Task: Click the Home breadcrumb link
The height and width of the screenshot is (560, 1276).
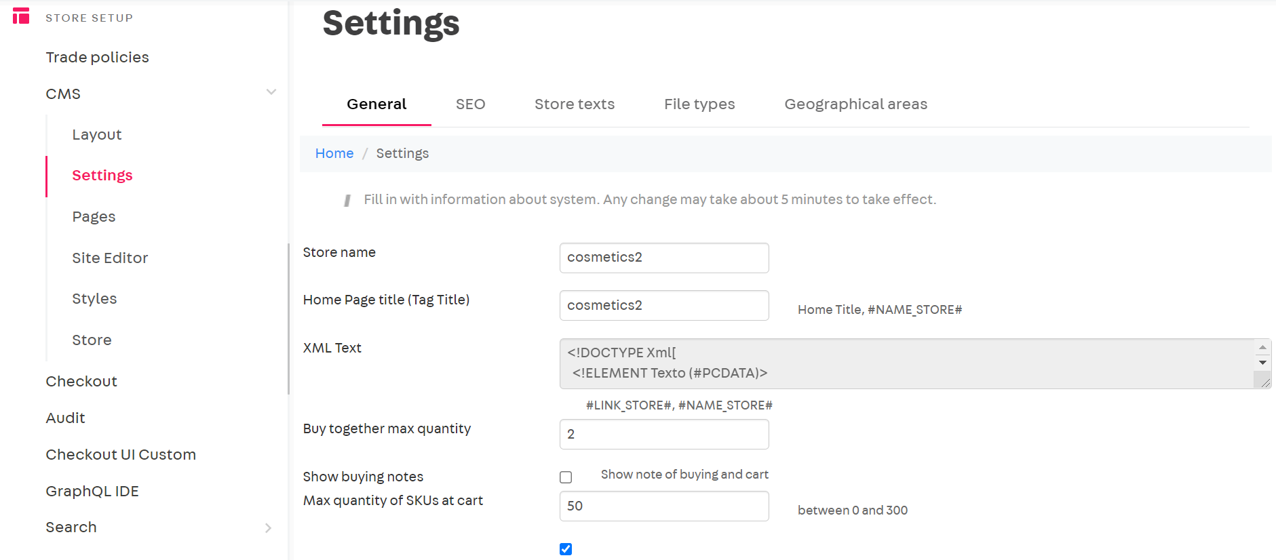Action: coord(334,154)
